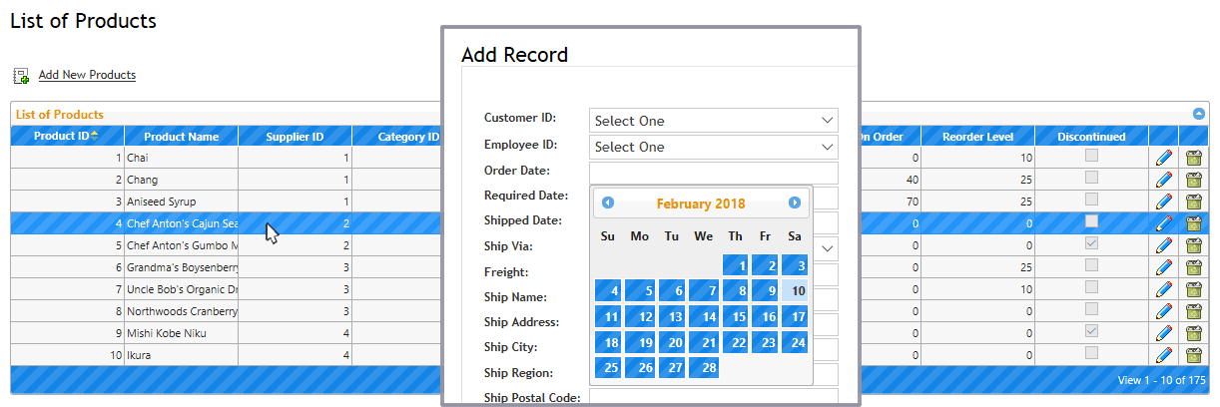Select February 14 in the calendar
Image resolution: width=1220 pixels, height=407 pixels.
coord(704,317)
